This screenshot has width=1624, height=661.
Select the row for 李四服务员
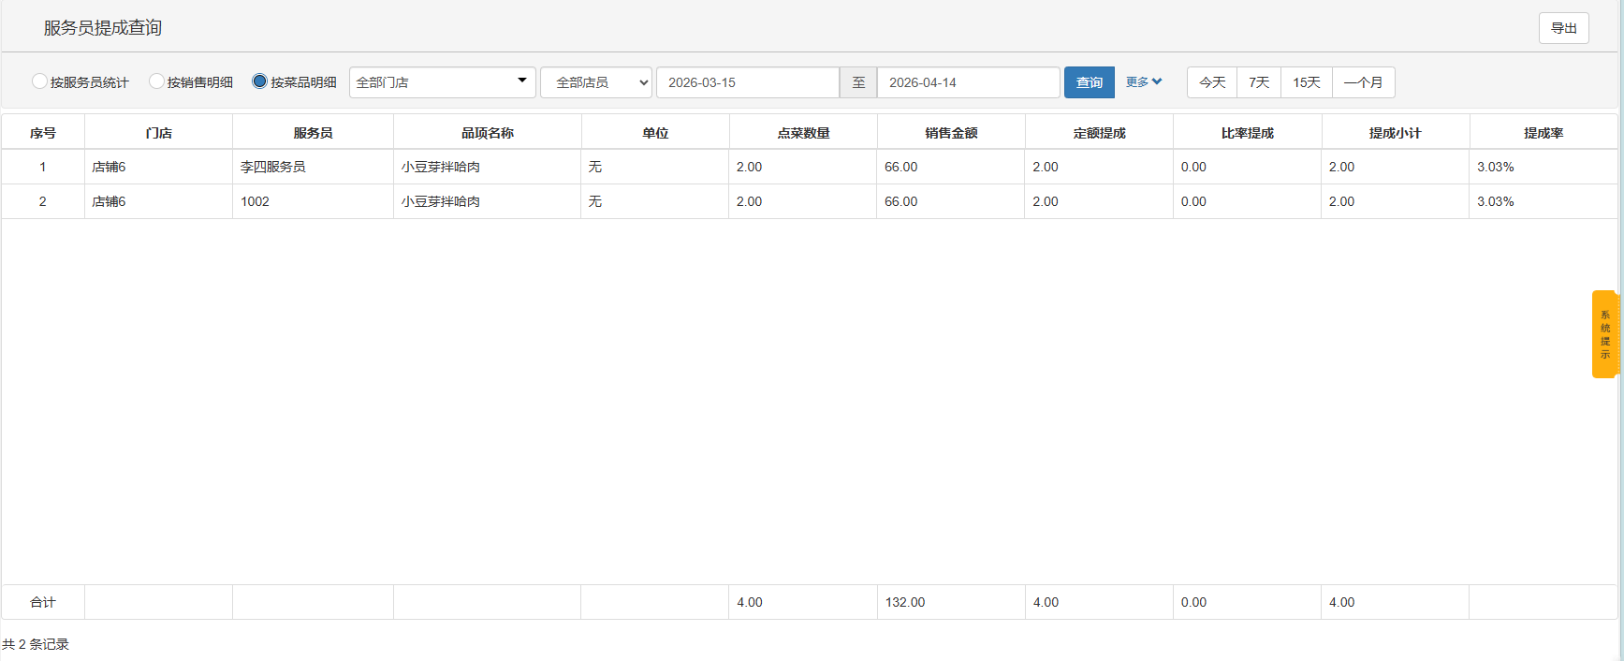(x=810, y=167)
